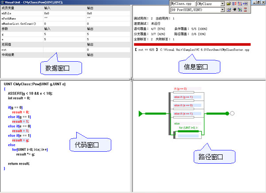Click the black cap icon in toolbar
The height and width of the screenshot is (193, 266).
[235, 10]
